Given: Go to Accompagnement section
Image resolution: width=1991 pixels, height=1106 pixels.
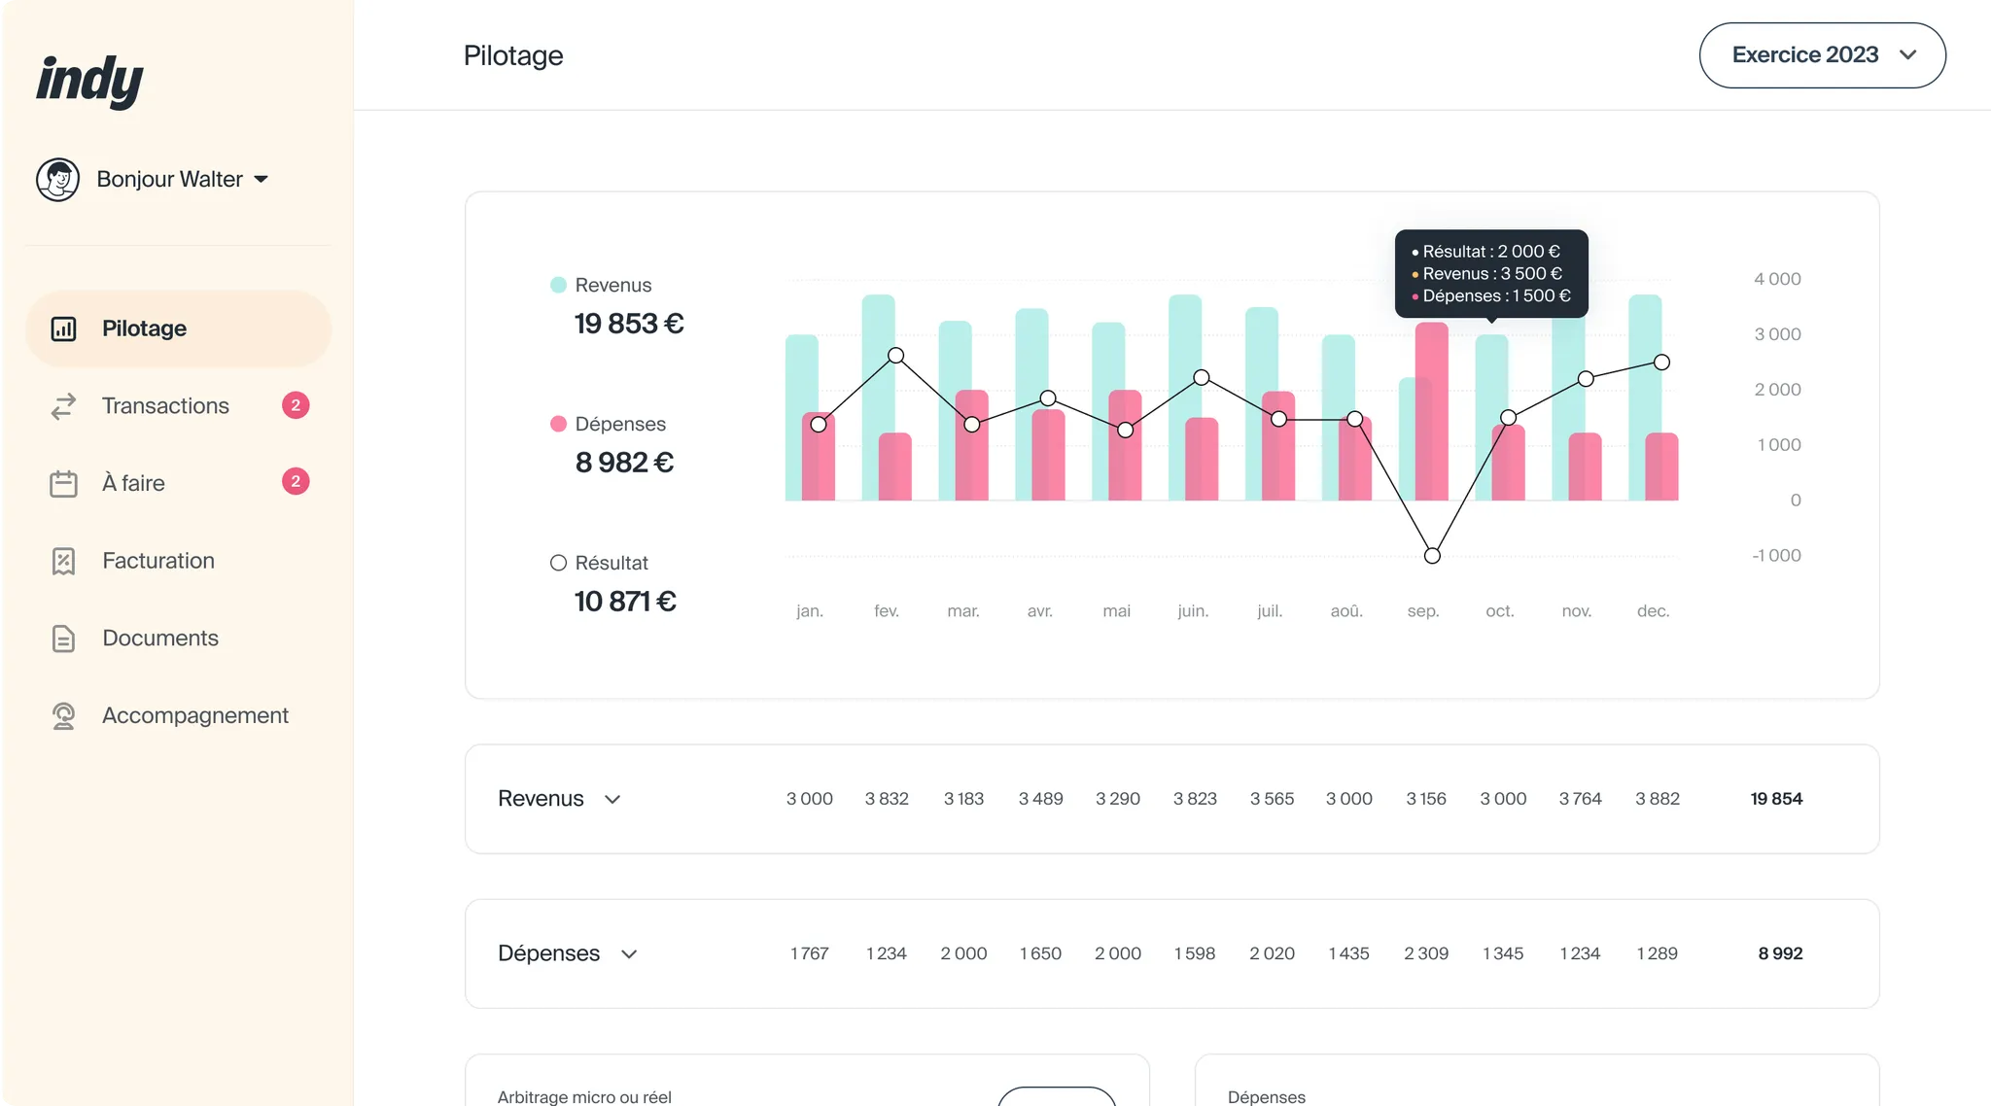Looking at the screenshot, I should tap(194, 715).
